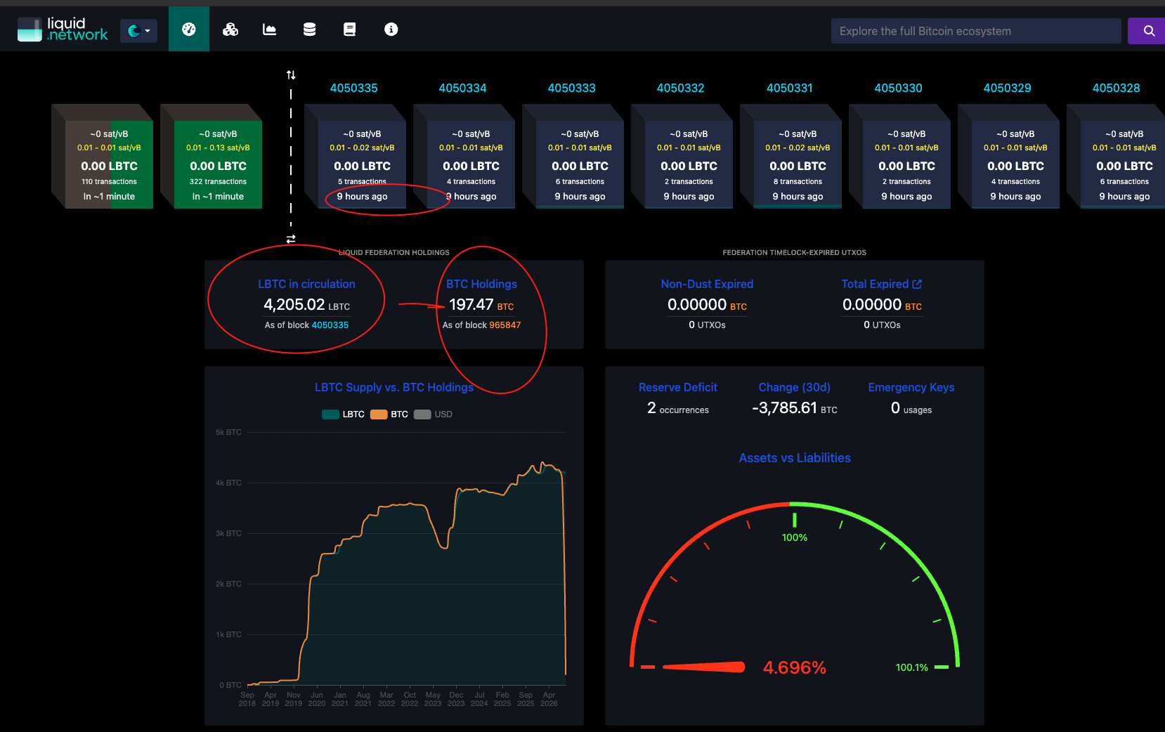Click the '-3,785.61 BTC' change value
Viewport: 1165px width, 732px height.
click(795, 408)
